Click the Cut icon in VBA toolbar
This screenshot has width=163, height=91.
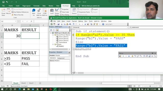coord(62,24)
